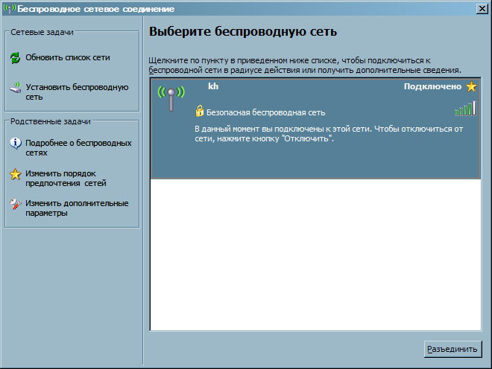Click the green signal strength bars
492x369 pixels.
click(464, 109)
